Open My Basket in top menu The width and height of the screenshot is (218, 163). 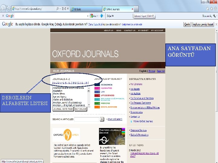(x=143, y=30)
